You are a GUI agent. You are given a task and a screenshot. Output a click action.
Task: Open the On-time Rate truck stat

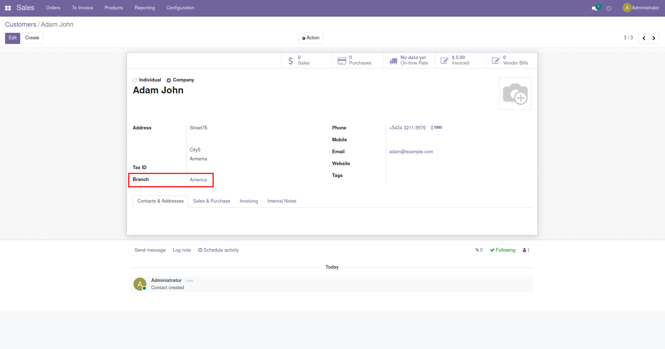pos(409,60)
